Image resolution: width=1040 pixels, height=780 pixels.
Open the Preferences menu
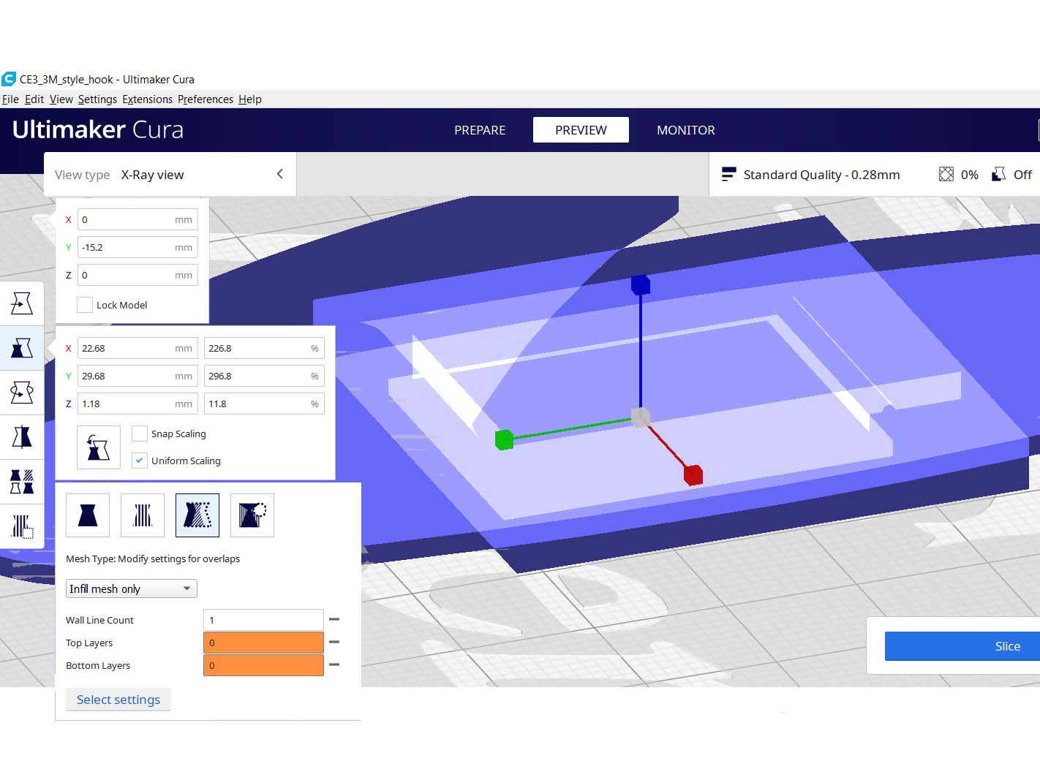click(x=206, y=99)
